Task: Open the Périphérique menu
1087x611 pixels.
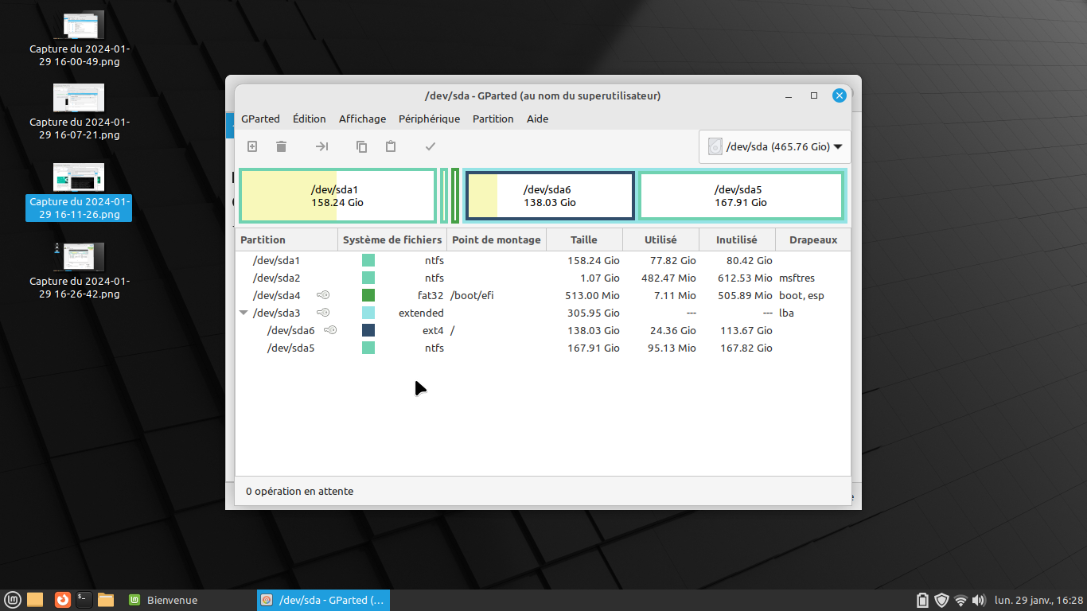Action: (429, 119)
